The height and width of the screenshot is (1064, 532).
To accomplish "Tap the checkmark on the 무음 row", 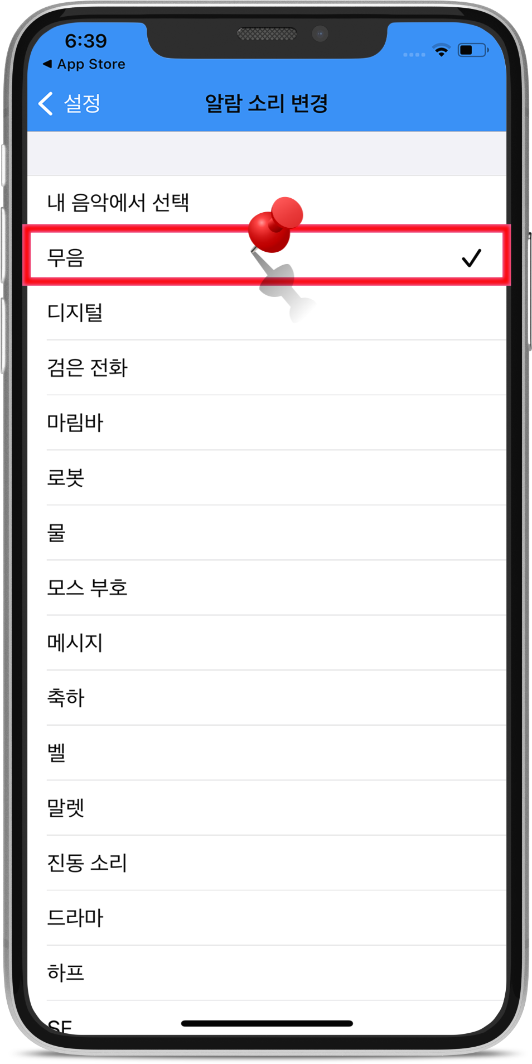I will click(x=471, y=258).
